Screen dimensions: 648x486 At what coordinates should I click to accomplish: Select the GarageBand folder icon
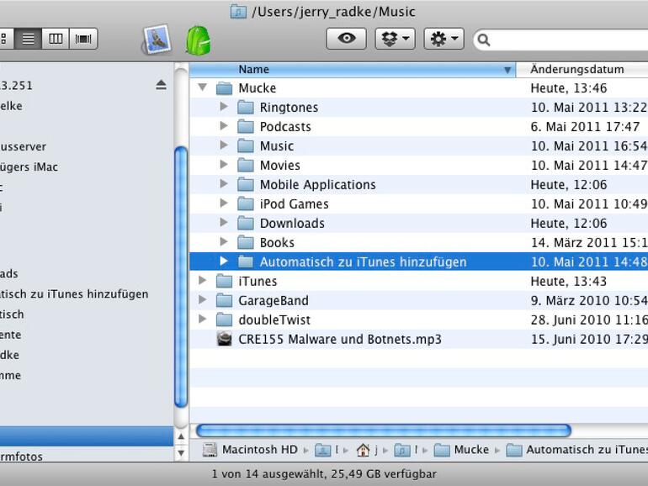[225, 301]
